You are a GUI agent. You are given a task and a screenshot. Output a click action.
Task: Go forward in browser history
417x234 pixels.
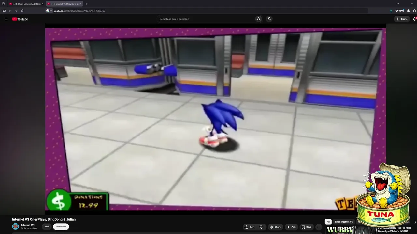[16, 11]
